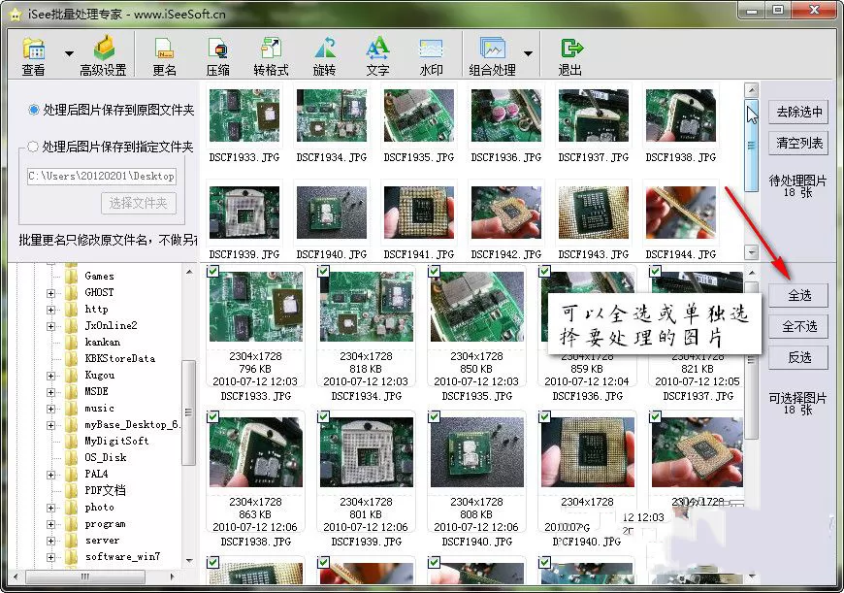Uncheck the DSCF1936.JPG checkbox
Screen dimensions: 844x593
point(545,271)
